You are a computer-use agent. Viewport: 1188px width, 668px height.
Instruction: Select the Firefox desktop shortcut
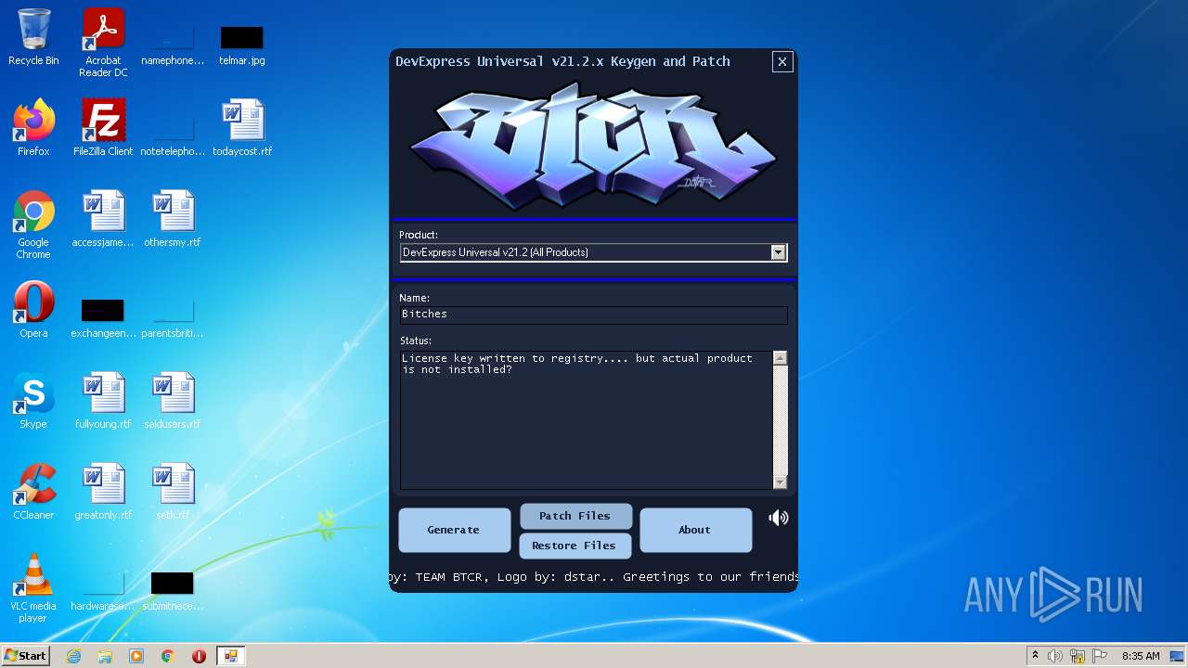(x=33, y=127)
